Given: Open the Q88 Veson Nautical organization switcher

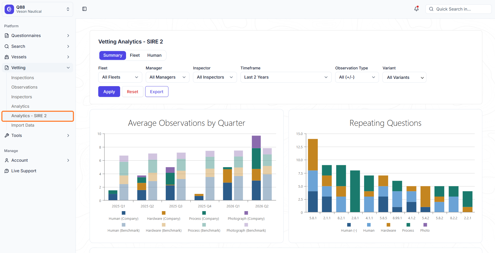Looking at the screenshot, I should pyautogui.click(x=38, y=9).
